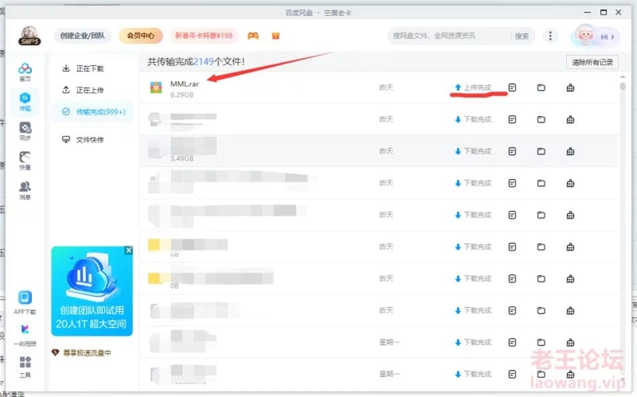Viewport: 637px width, 397px height.
Task: Close the 创建团队即试用 ad banner
Action: point(128,250)
